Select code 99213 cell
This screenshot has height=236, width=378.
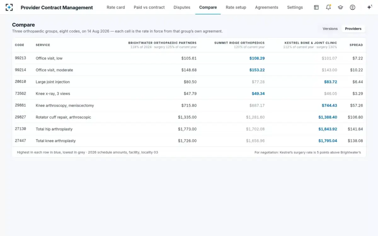point(20,58)
